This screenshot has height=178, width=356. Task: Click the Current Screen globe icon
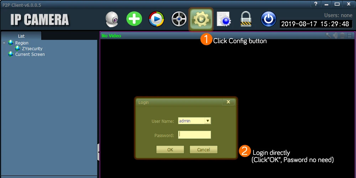11,54
